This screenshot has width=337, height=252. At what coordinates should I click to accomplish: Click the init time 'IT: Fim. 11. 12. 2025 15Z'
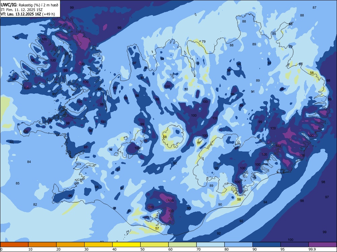(22, 10)
